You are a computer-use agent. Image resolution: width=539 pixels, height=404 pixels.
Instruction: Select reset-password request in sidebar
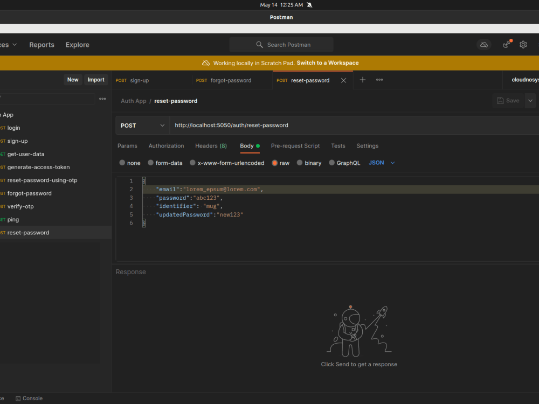pyautogui.click(x=56, y=233)
